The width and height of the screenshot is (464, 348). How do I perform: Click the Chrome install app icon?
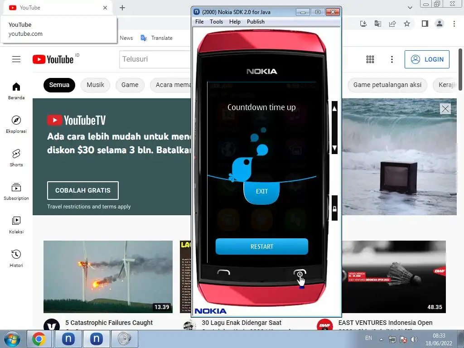[x=363, y=24]
